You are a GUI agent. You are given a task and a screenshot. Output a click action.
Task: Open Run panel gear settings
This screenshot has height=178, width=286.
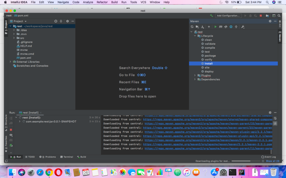(x=270, y=113)
